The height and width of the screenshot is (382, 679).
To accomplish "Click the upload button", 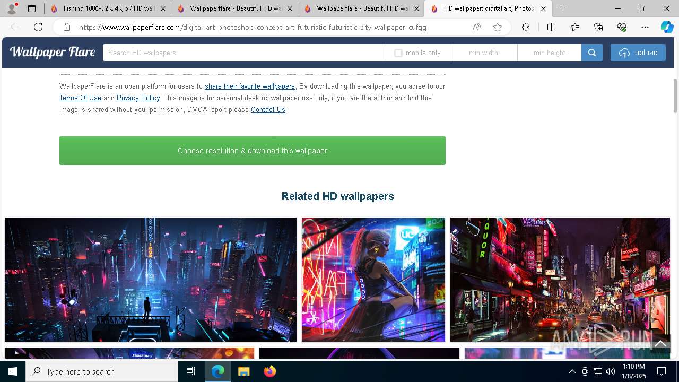I will pyautogui.click(x=638, y=53).
